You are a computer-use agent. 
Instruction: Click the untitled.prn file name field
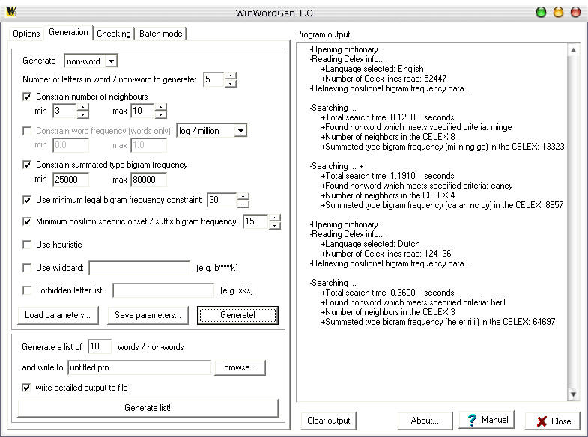point(139,367)
